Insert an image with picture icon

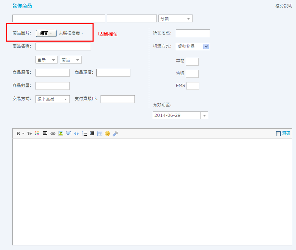pyautogui.click(x=61, y=133)
